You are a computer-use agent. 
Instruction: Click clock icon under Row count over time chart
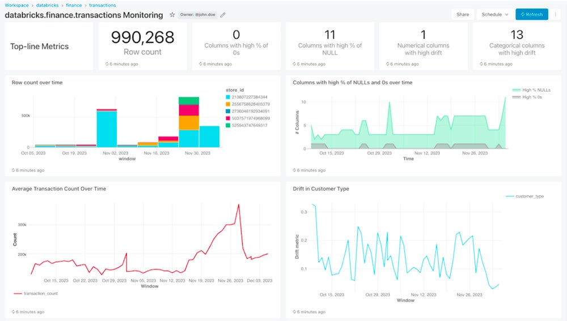click(x=14, y=170)
